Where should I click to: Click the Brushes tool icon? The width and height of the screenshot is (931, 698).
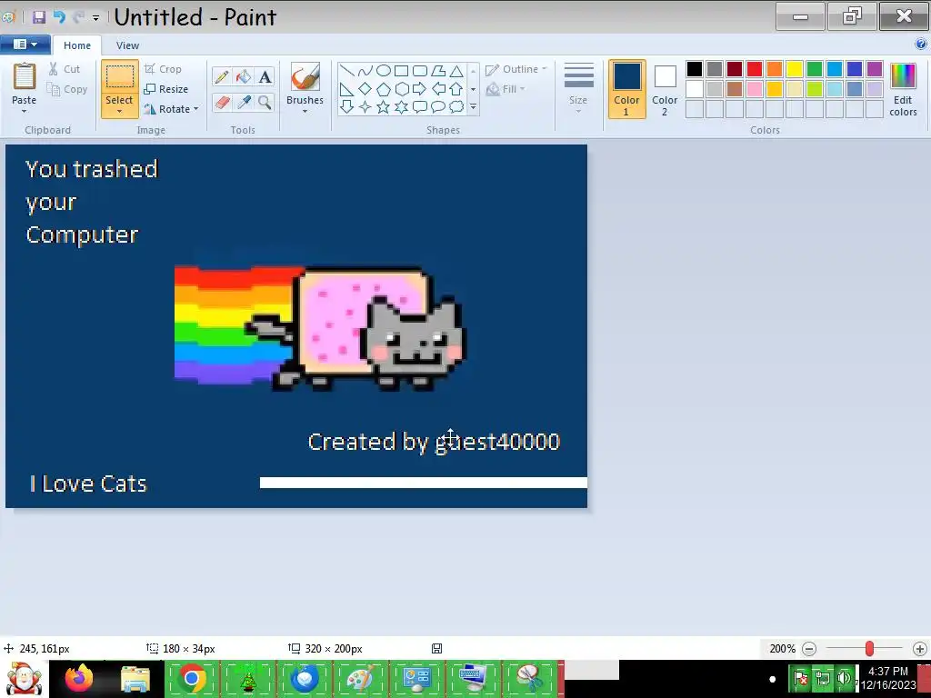(305, 77)
